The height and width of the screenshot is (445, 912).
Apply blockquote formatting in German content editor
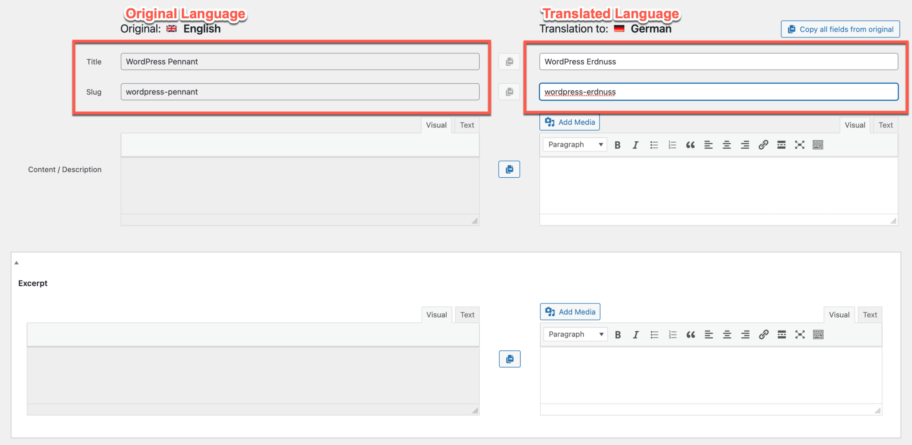pyautogui.click(x=690, y=144)
